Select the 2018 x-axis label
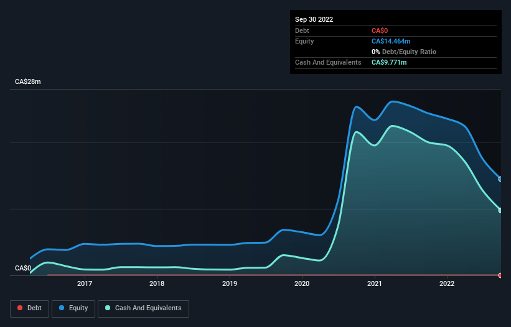Screen dimensions: 511x327 click(x=157, y=283)
